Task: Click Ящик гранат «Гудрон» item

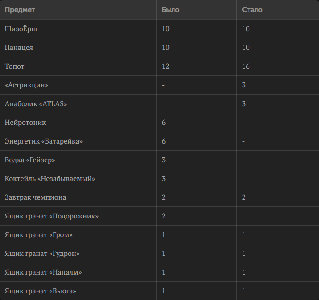Action: 42,254
